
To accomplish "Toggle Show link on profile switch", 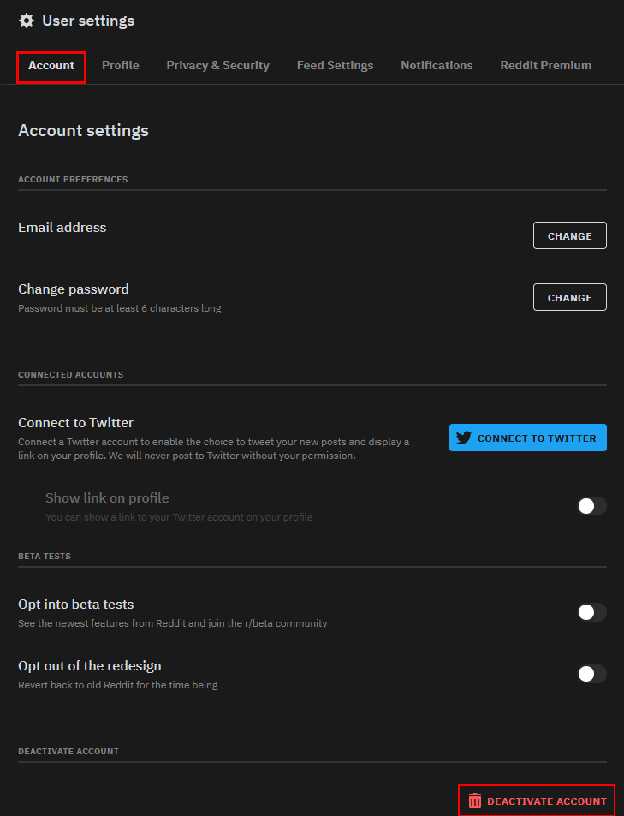I will click(x=591, y=506).
